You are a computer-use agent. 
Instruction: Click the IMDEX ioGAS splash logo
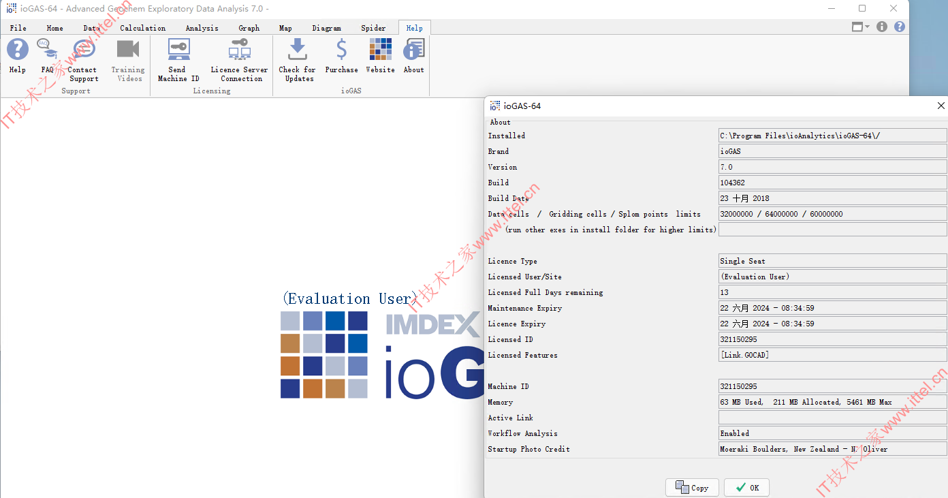(382, 354)
